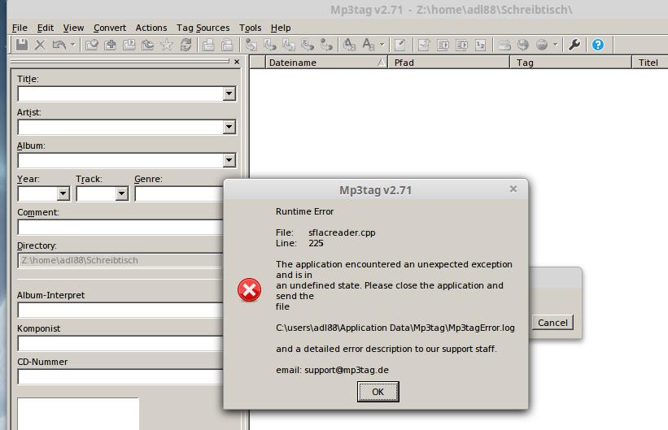Open Options with the wrench icon
Image resolution: width=668 pixels, height=430 pixels.
point(574,44)
